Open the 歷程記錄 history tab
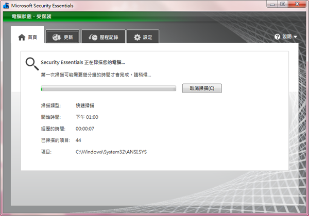This screenshot has width=309, height=216. 104,37
